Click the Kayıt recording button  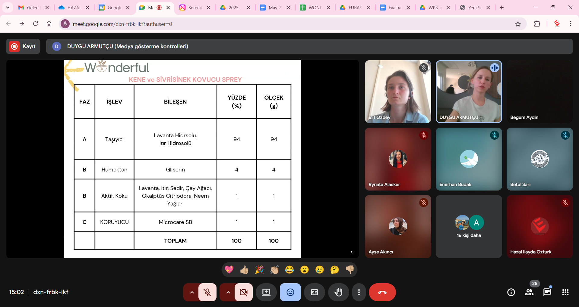pyautogui.click(x=23, y=46)
